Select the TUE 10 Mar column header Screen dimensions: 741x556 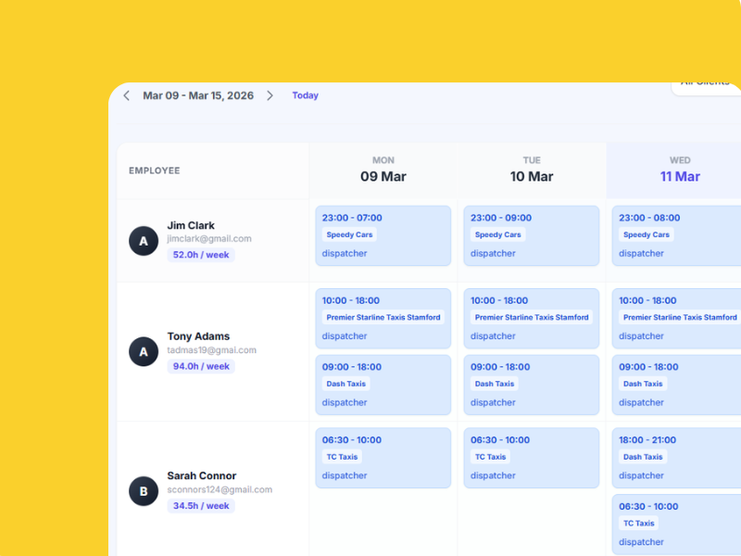532,171
